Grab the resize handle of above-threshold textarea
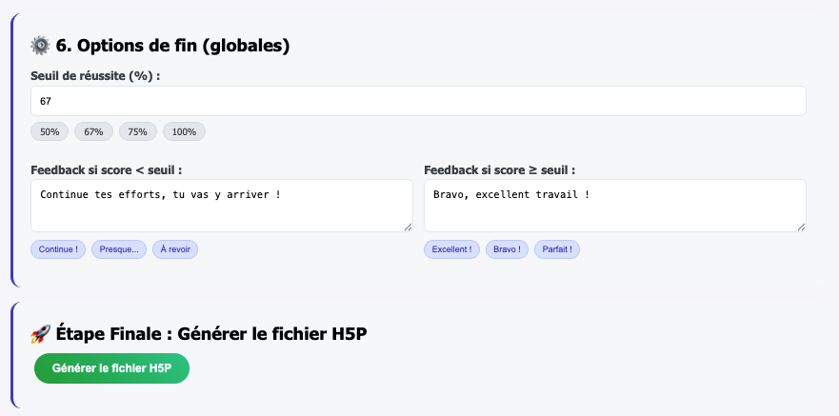Viewport: 839px width, 416px height. (801, 227)
